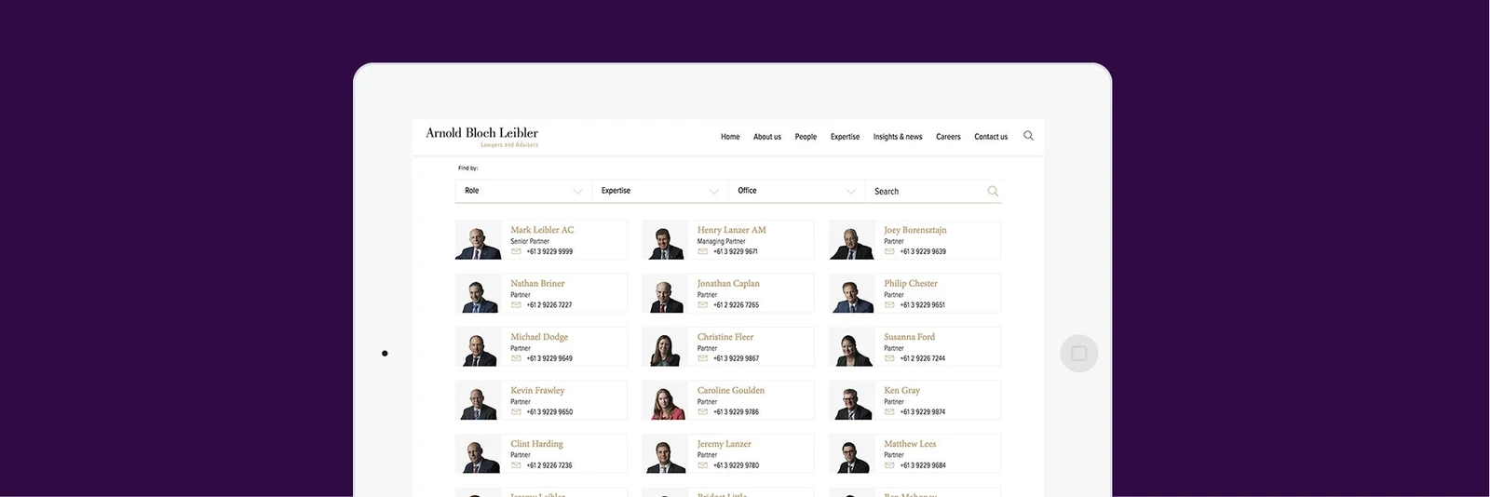Click Joey Borensztajn's phone number +61 3 9229 9639
The width and height of the screenshot is (1490, 497).
(923, 251)
